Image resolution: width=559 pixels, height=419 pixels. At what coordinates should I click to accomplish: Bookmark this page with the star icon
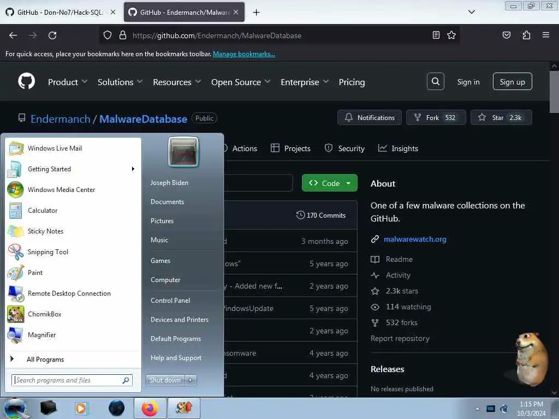pyautogui.click(x=451, y=35)
